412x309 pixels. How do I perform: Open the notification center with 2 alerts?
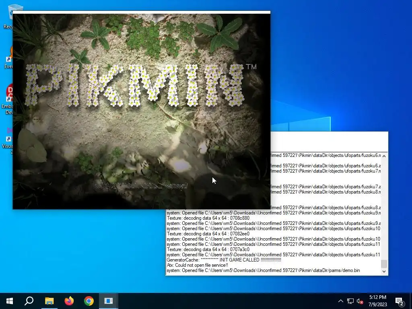[400, 301]
